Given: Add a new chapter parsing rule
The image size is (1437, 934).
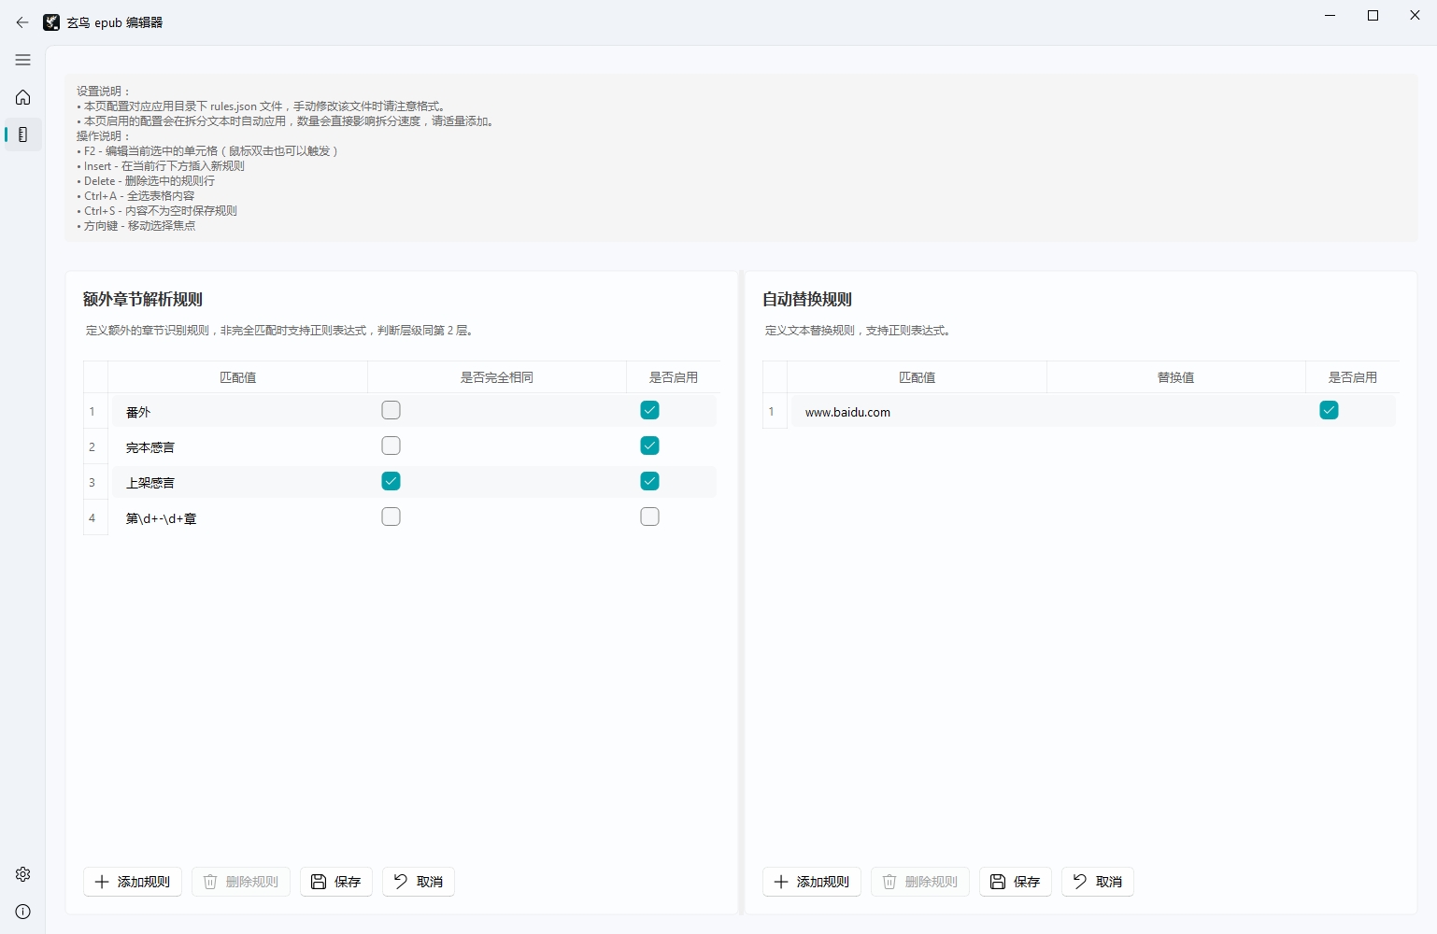Looking at the screenshot, I should pos(133,882).
